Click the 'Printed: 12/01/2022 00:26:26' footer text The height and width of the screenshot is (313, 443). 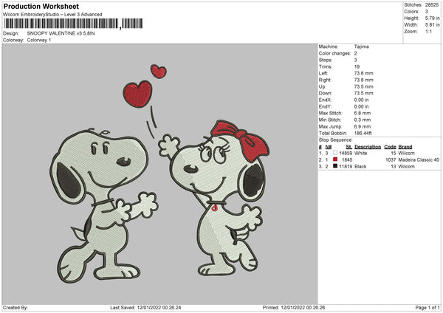pyautogui.click(x=294, y=308)
